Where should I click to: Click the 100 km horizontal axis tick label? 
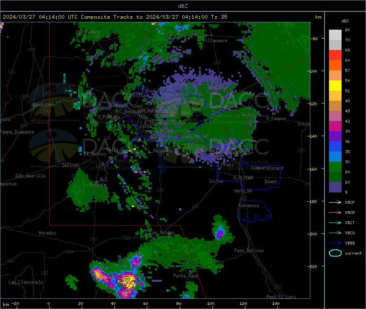pos(211,303)
